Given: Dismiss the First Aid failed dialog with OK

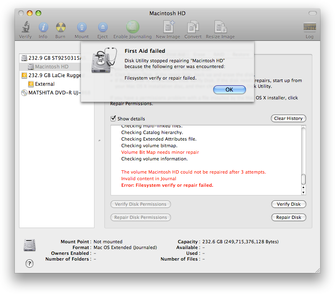Looking at the screenshot, I should 229,89.
